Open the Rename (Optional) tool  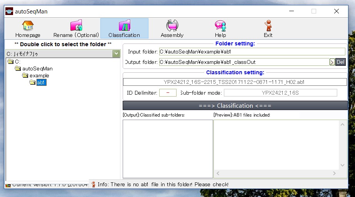tap(76, 28)
